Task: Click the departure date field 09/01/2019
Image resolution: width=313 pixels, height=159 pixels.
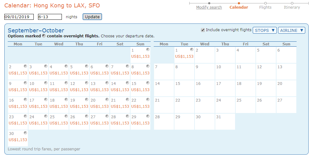Action: point(19,17)
